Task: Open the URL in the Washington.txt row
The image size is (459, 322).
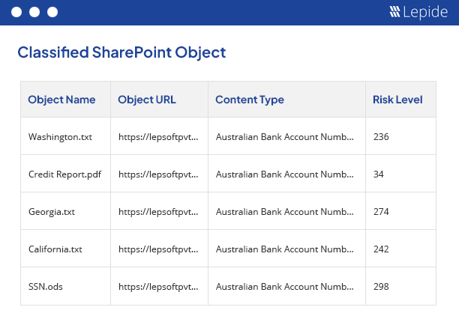Action: [158, 137]
